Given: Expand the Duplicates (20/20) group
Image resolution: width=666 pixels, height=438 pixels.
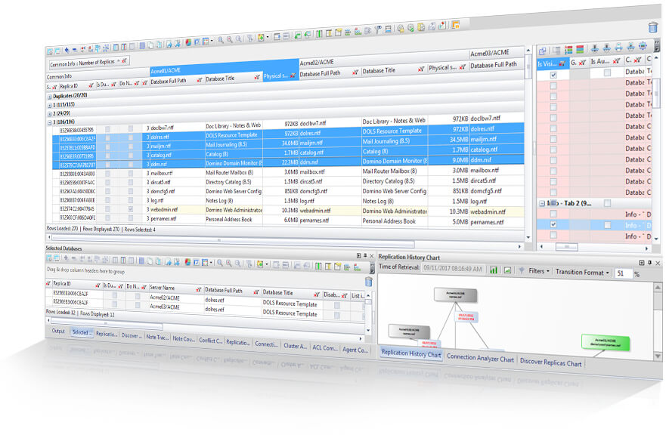Looking at the screenshot, I should pyautogui.click(x=49, y=97).
